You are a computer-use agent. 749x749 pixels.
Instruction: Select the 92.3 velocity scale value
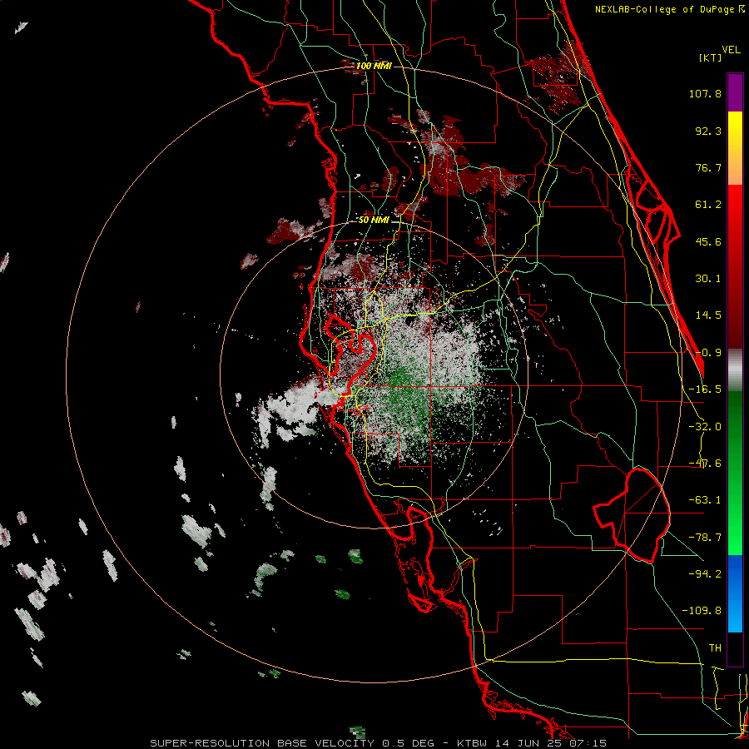(708, 131)
